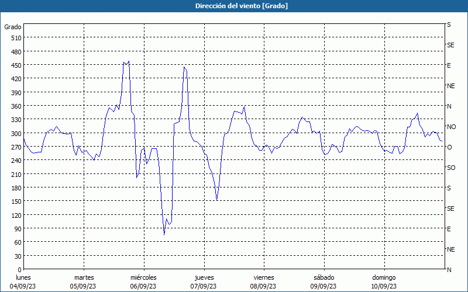Click the 'viernes' day label
Screen dimensions: 468x292
[264, 277]
